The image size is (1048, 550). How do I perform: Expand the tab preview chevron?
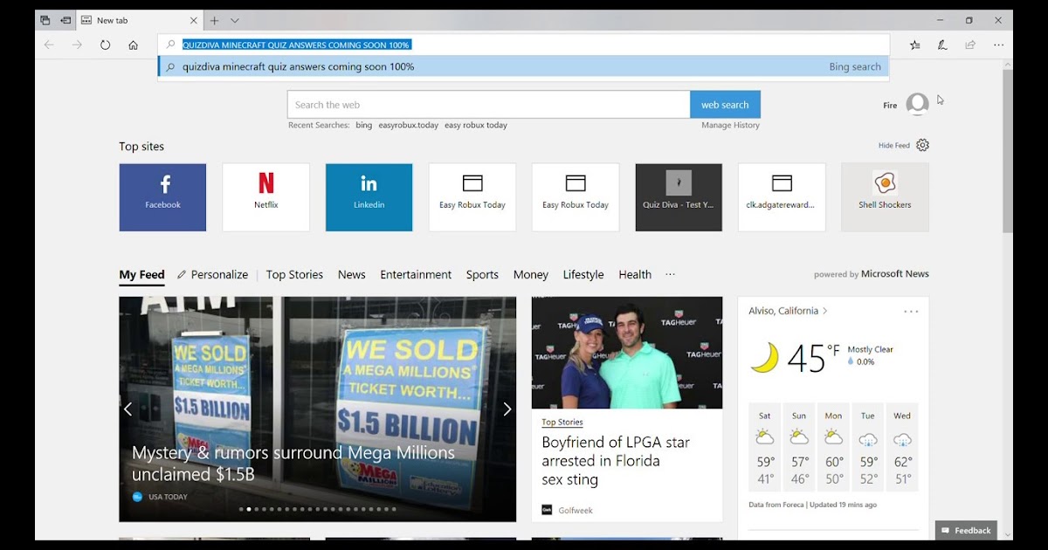click(235, 20)
